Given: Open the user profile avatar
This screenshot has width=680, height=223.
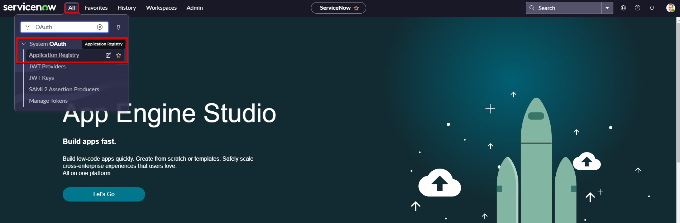Looking at the screenshot, I should [670, 8].
